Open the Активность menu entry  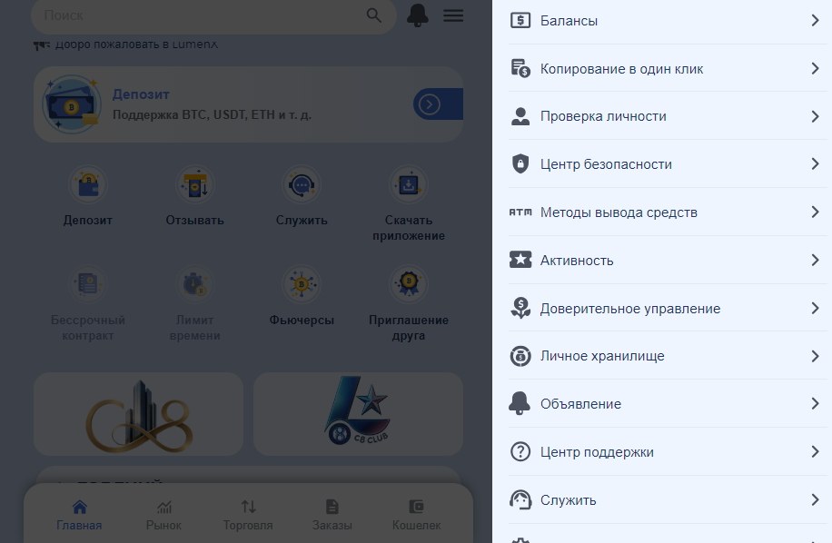(x=668, y=260)
